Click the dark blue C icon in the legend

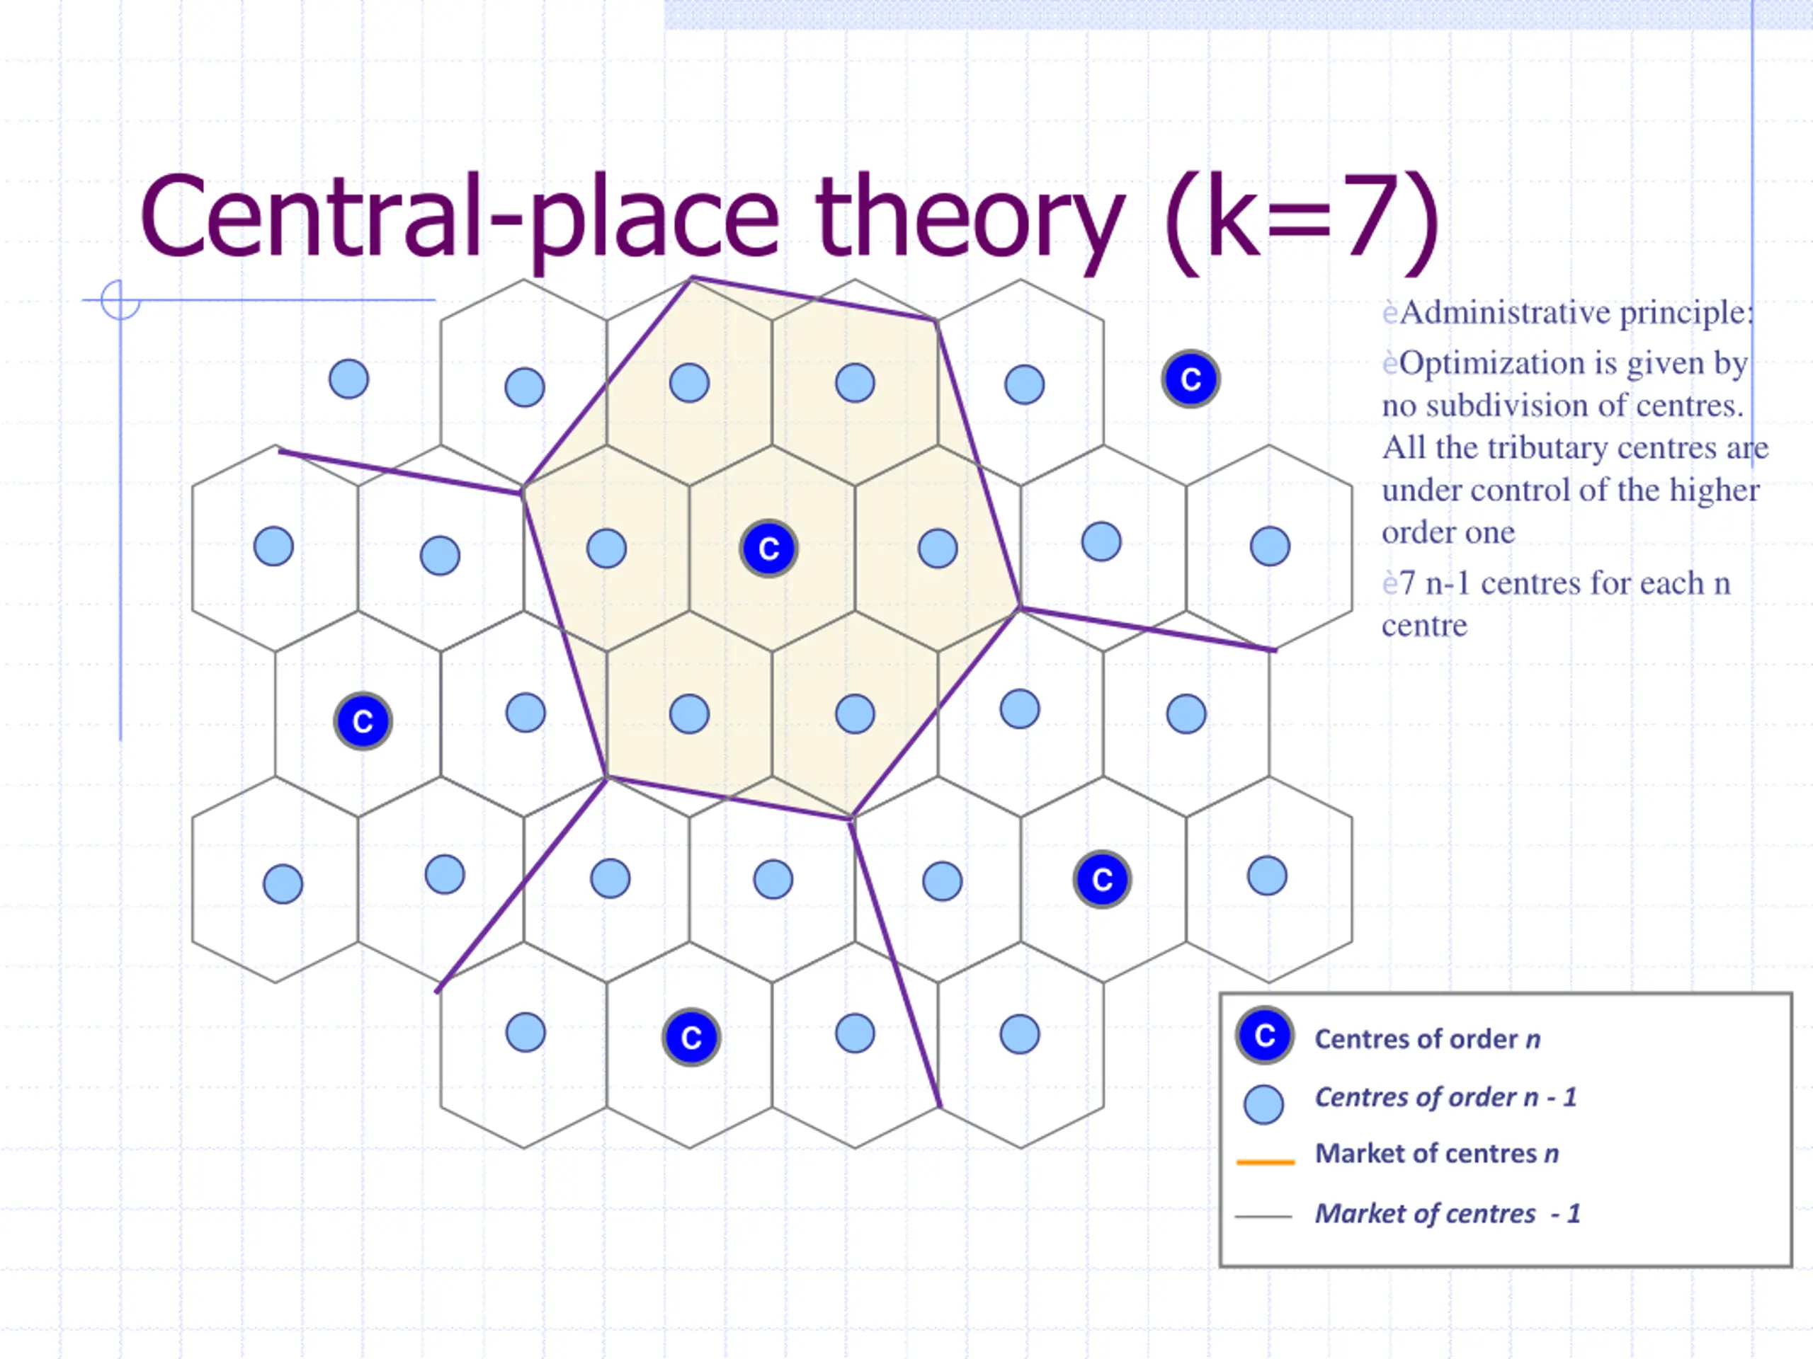[x=1265, y=1036]
